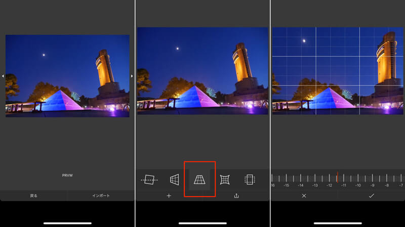Select the aspect ratio crop icon

[250, 179]
